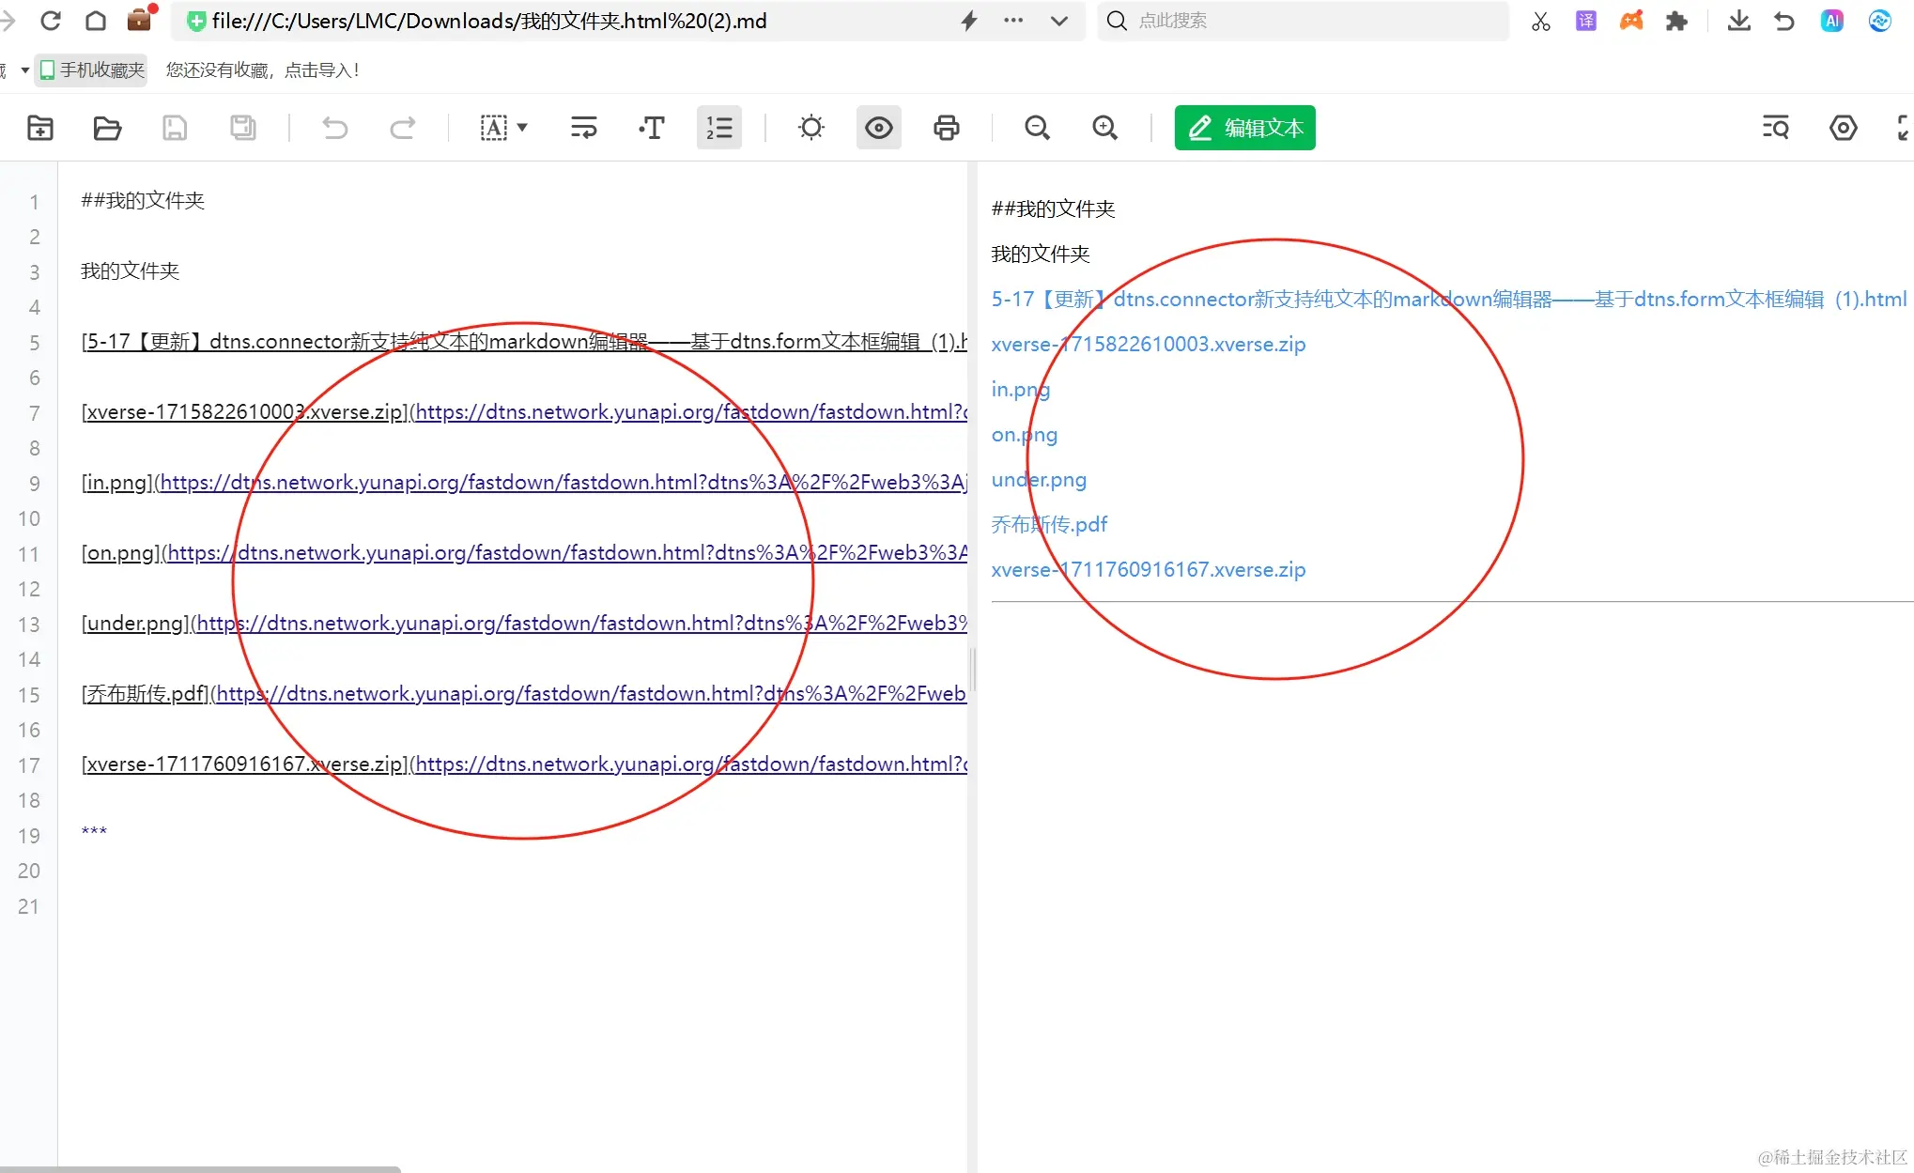
Task: Click the font size T icon
Action: [652, 128]
